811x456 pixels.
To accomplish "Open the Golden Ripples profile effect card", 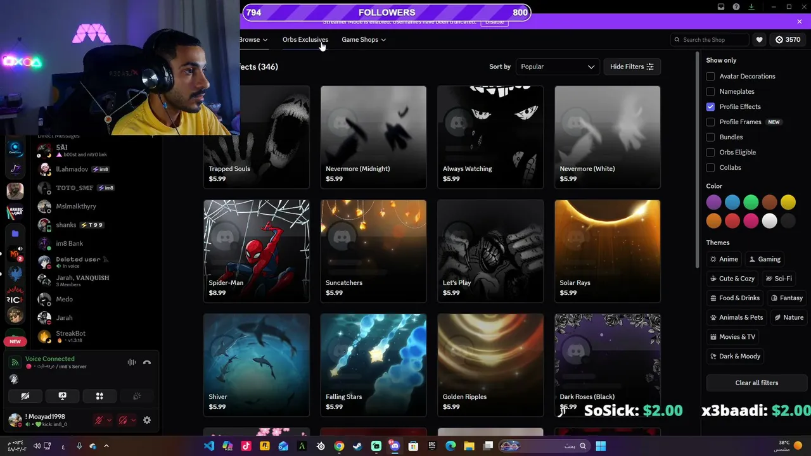I will (x=490, y=365).
